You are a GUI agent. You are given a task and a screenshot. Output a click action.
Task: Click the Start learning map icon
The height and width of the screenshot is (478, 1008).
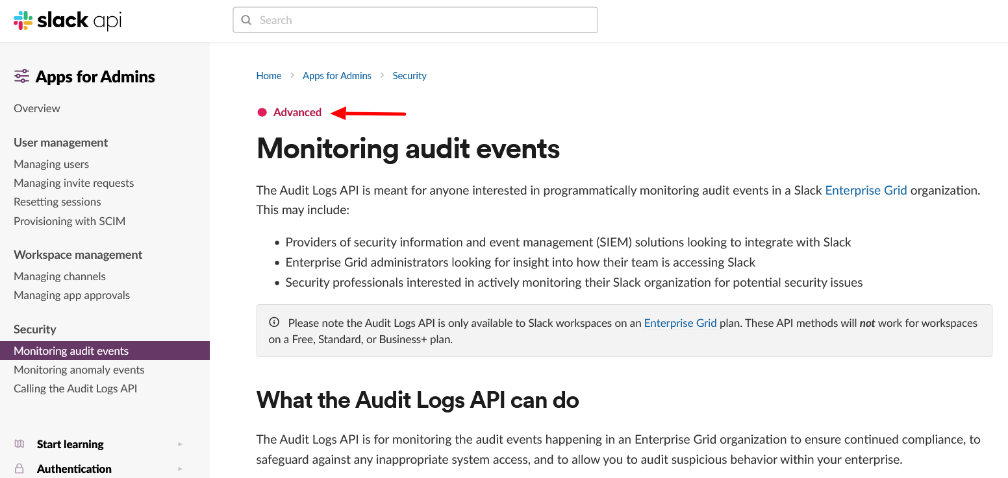point(19,444)
